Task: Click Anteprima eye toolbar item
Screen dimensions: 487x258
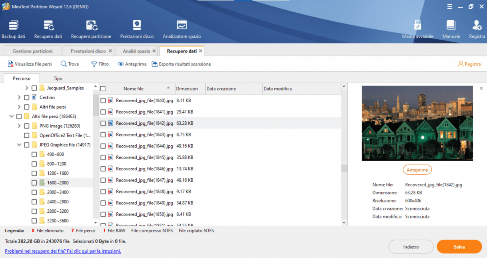Action: pos(132,64)
